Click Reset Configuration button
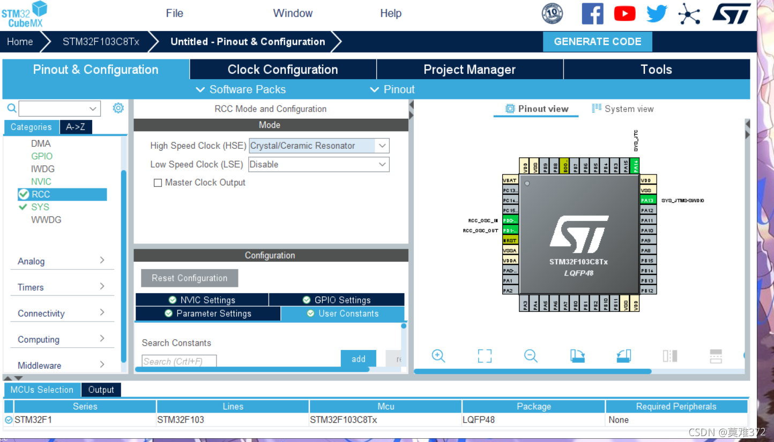The width and height of the screenshot is (774, 442). coord(189,278)
